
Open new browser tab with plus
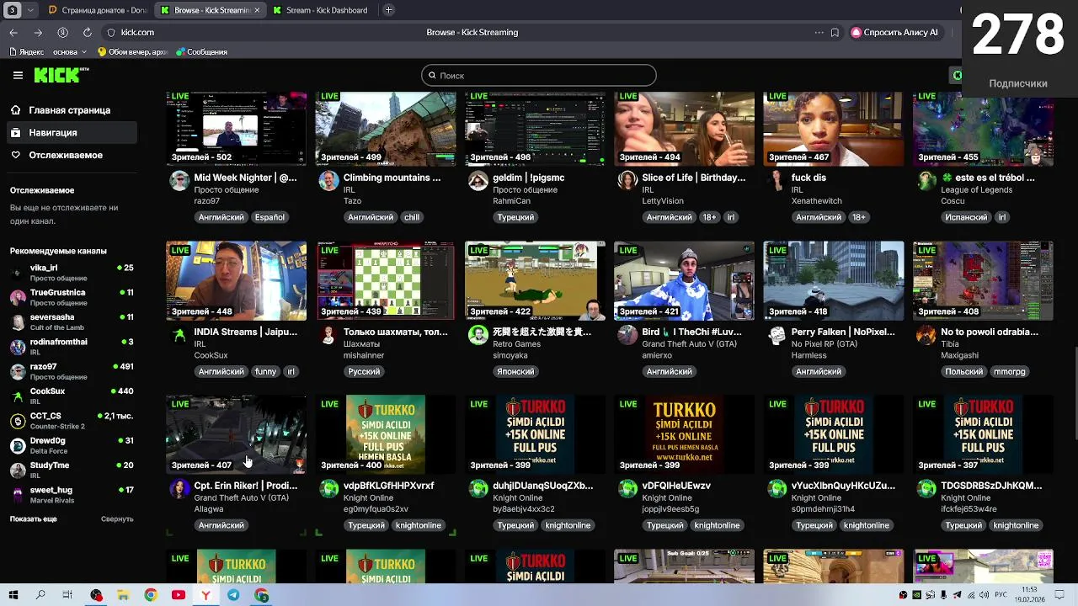coord(388,10)
